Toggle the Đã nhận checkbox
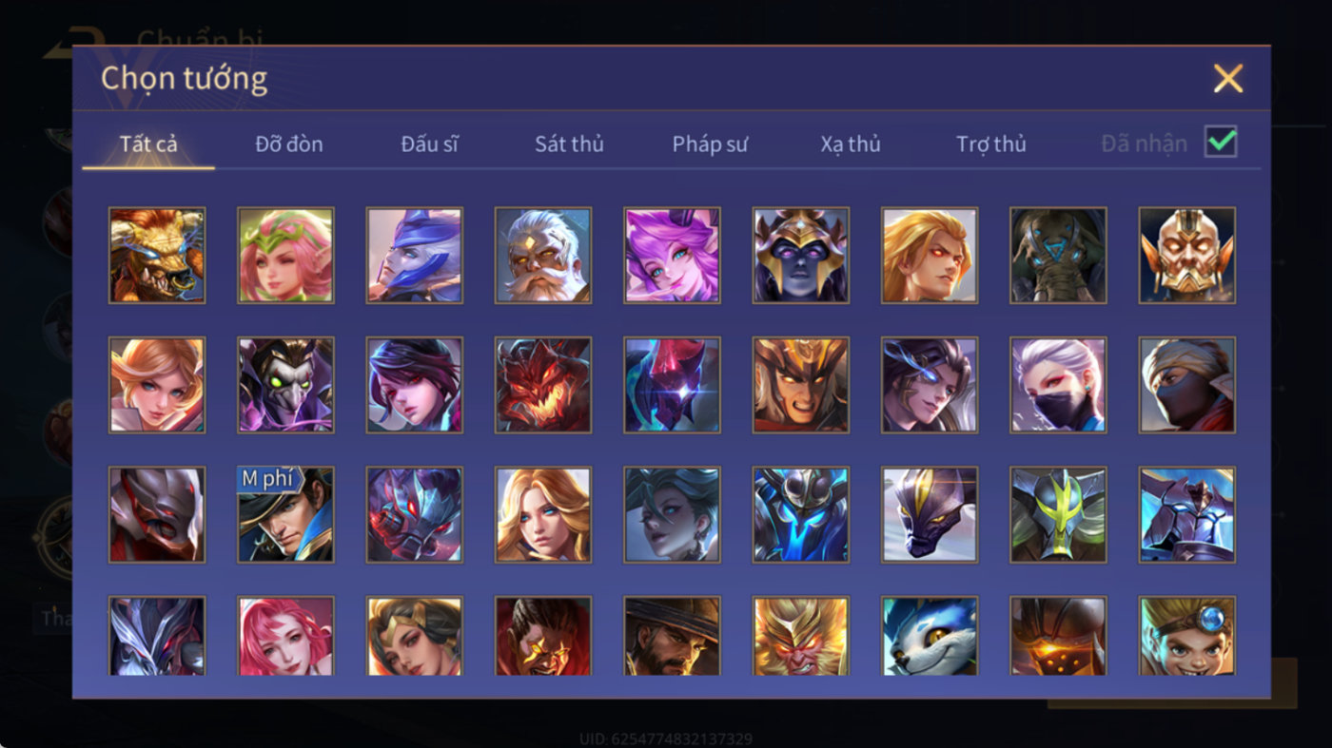Screen dimensions: 1332x748 pyautogui.click(x=1221, y=143)
